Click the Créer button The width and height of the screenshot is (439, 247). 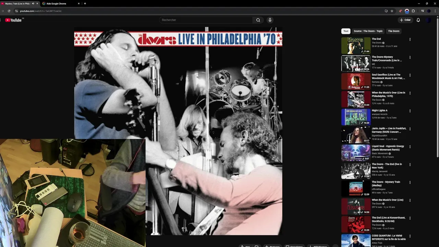coord(405,20)
